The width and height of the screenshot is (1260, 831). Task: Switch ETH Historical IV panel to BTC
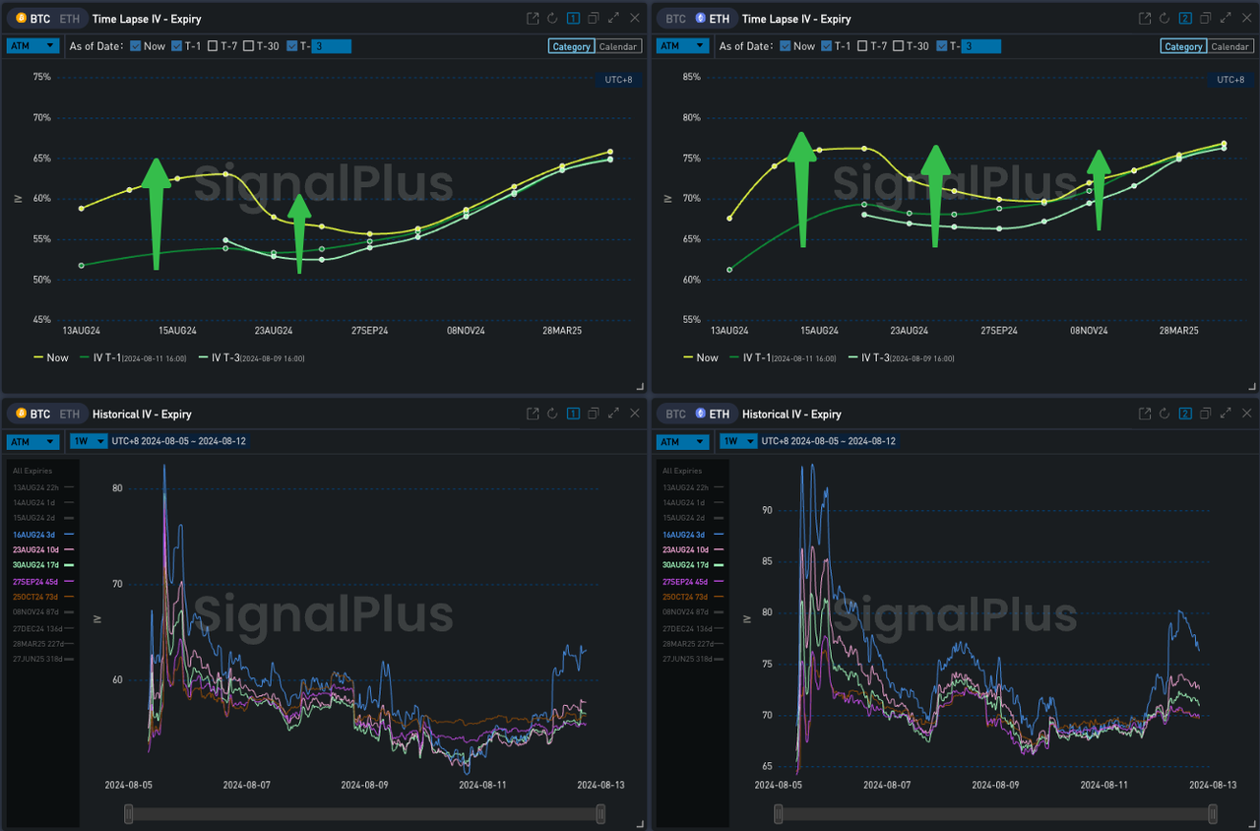click(x=675, y=414)
